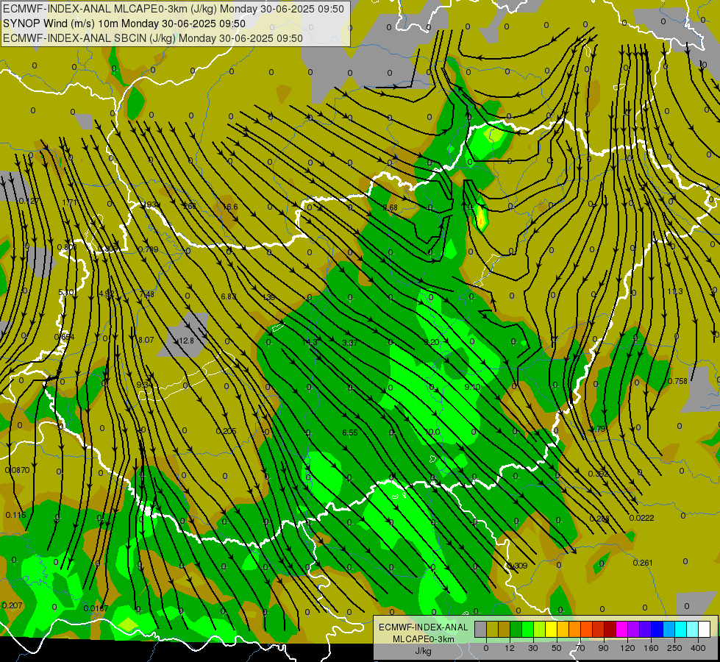Select the cyan legend swatch left of 400

point(681,629)
